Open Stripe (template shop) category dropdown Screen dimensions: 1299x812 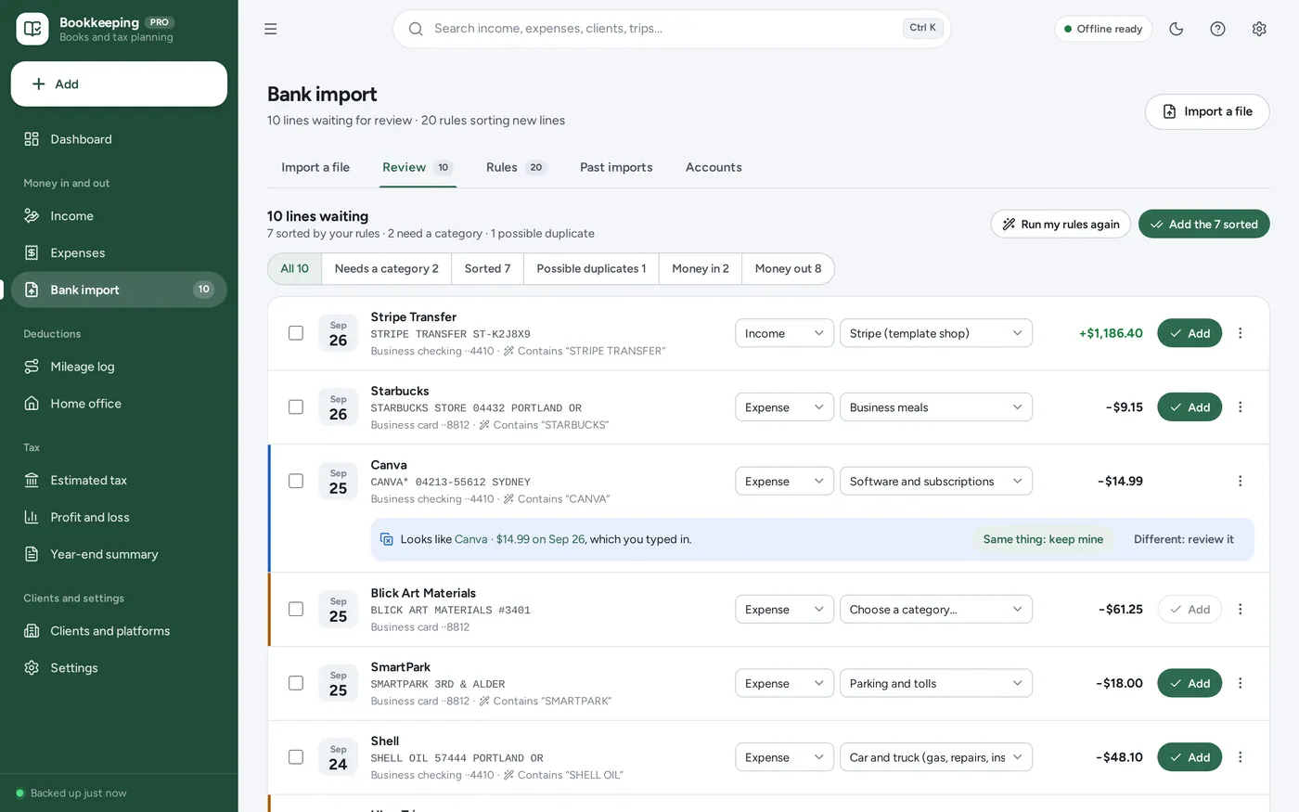coord(935,333)
